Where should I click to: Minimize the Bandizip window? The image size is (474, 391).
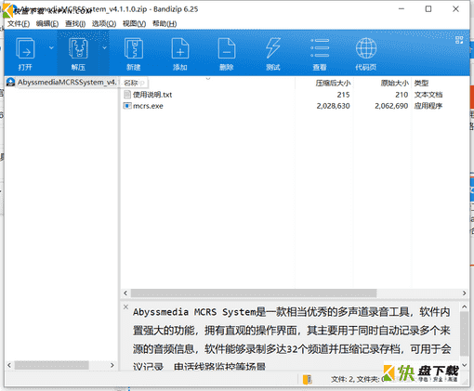coord(402,9)
